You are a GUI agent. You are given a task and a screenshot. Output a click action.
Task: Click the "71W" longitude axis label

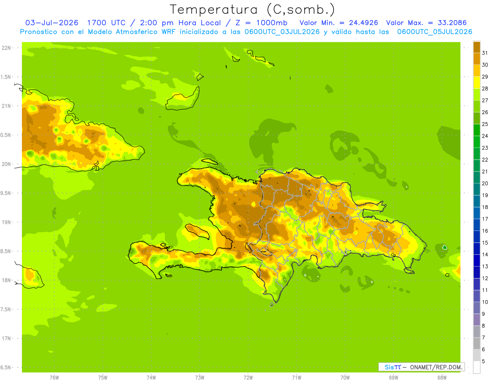point(296,377)
